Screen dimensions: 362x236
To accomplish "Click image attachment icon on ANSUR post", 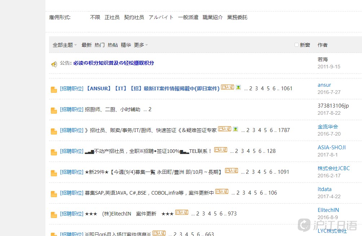I will (238, 87).
